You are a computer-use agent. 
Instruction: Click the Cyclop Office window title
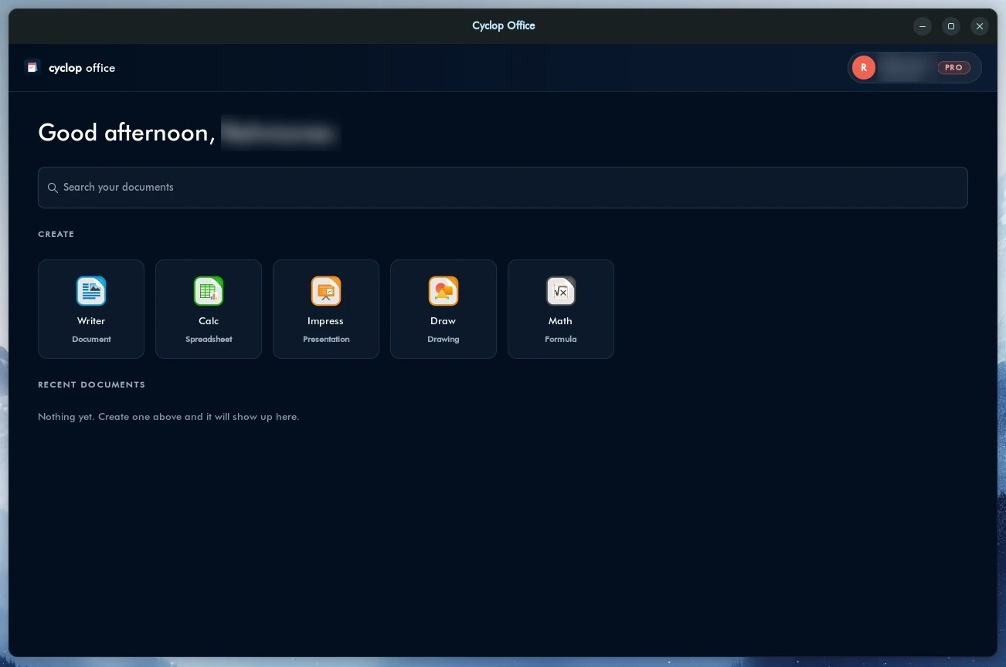point(504,25)
